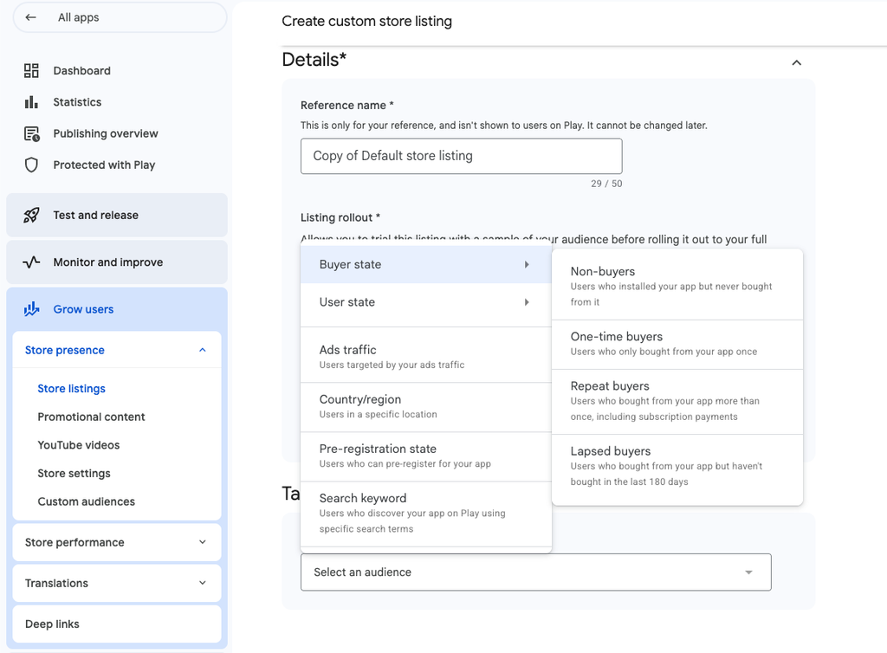This screenshot has width=887, height=653.
Task: Click the Buyer state submenu arrow
Action: pyautogui.click(x=527, y=265)
